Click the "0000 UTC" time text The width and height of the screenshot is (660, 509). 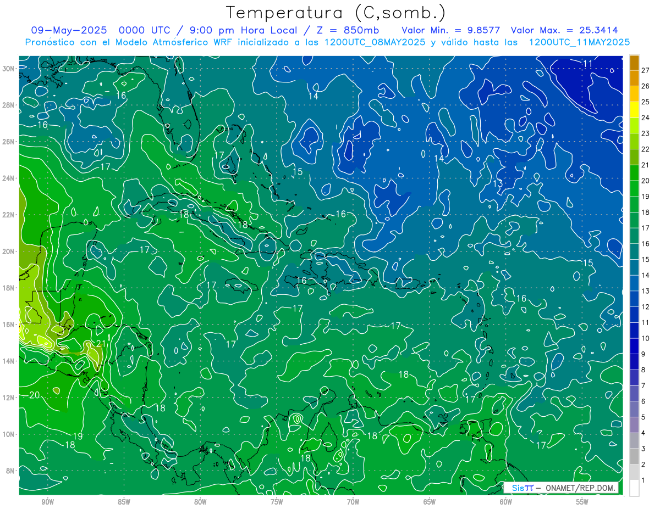pyautogui.click(x=143, y=30)
